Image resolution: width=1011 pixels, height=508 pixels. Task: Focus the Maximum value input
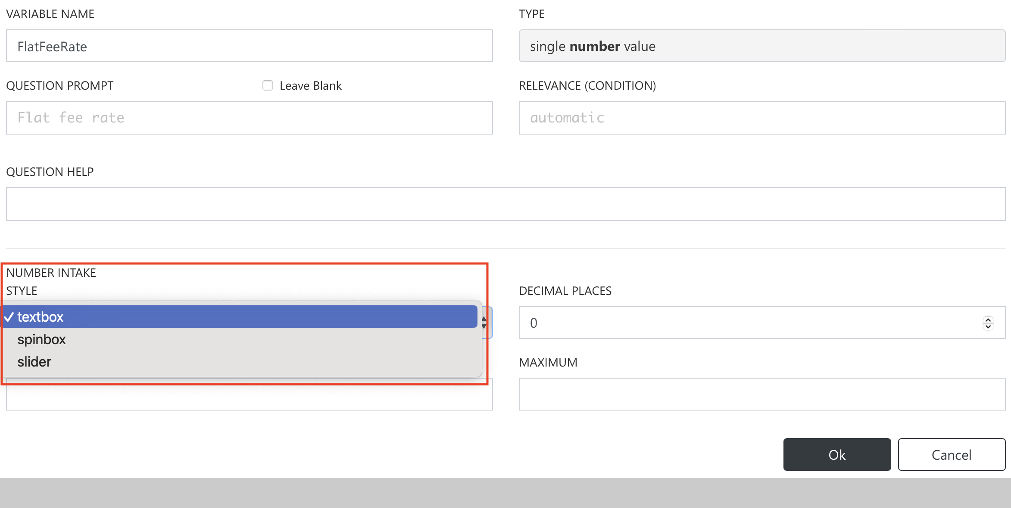tap(761, 394)
